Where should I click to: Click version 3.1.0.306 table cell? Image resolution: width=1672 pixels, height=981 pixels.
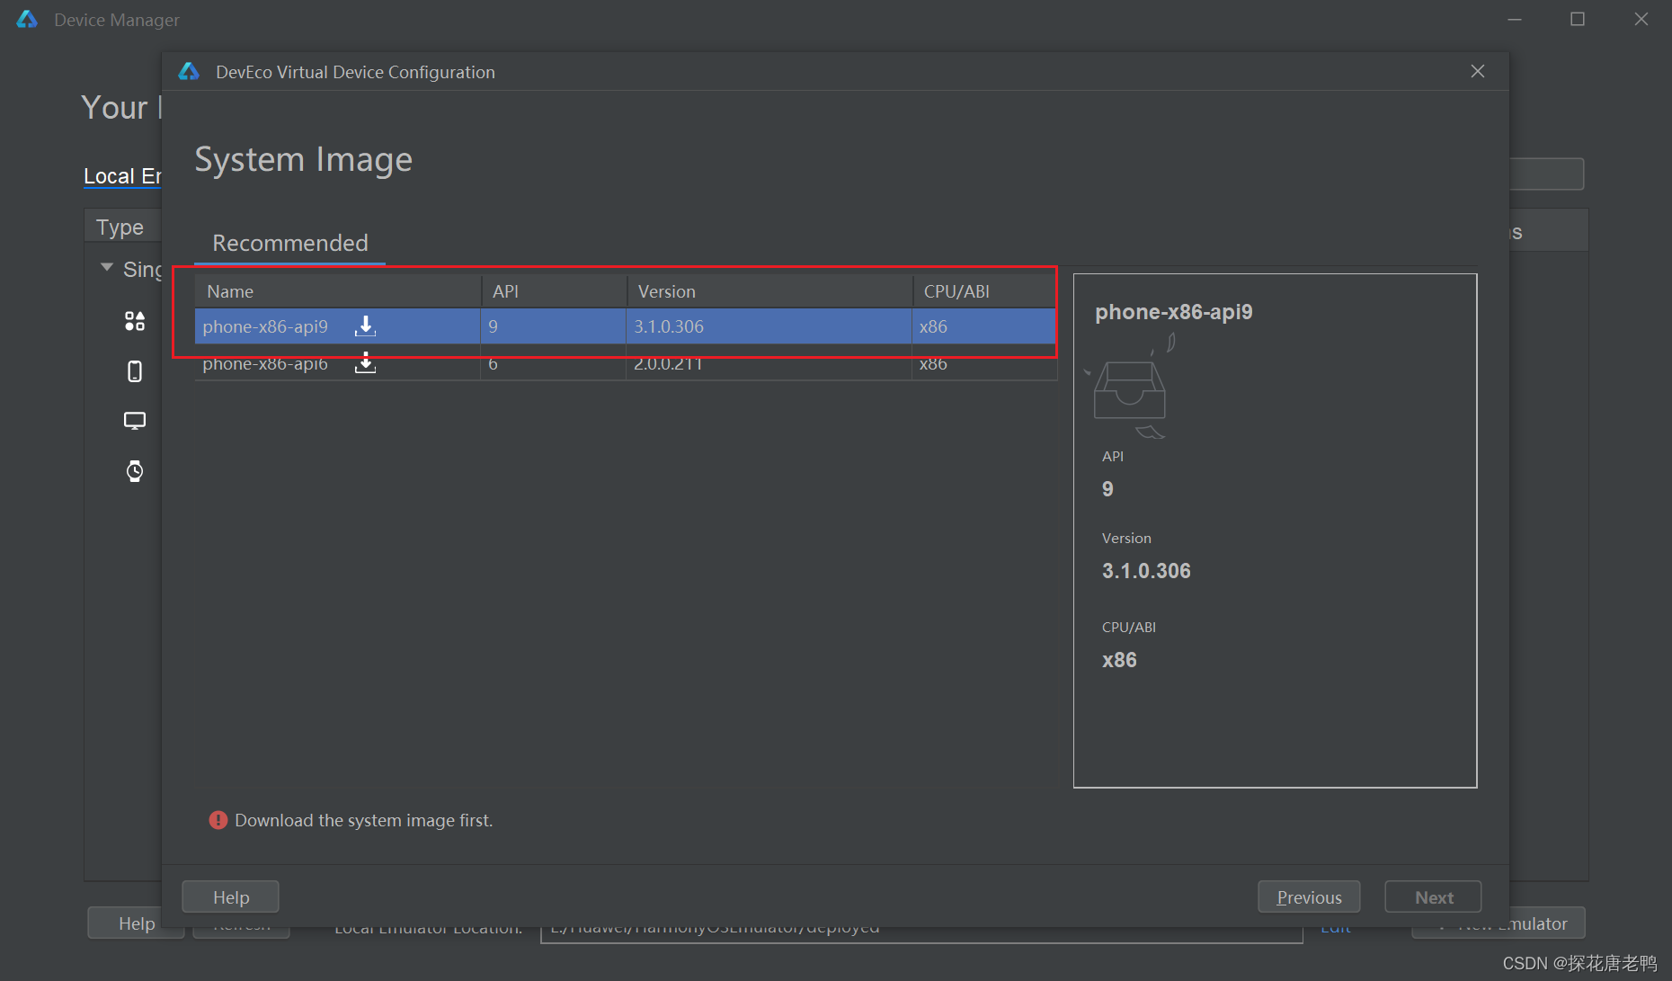pos(769,326)
